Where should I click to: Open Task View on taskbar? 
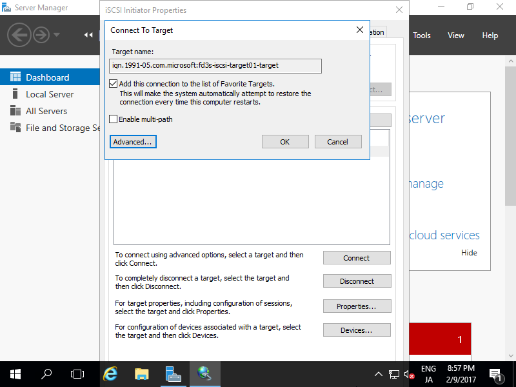tap(77, 374)
